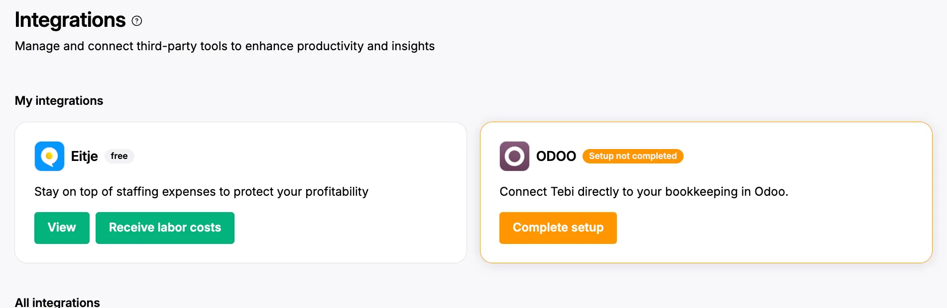Select the ODOO integration name

click(556, 156)
